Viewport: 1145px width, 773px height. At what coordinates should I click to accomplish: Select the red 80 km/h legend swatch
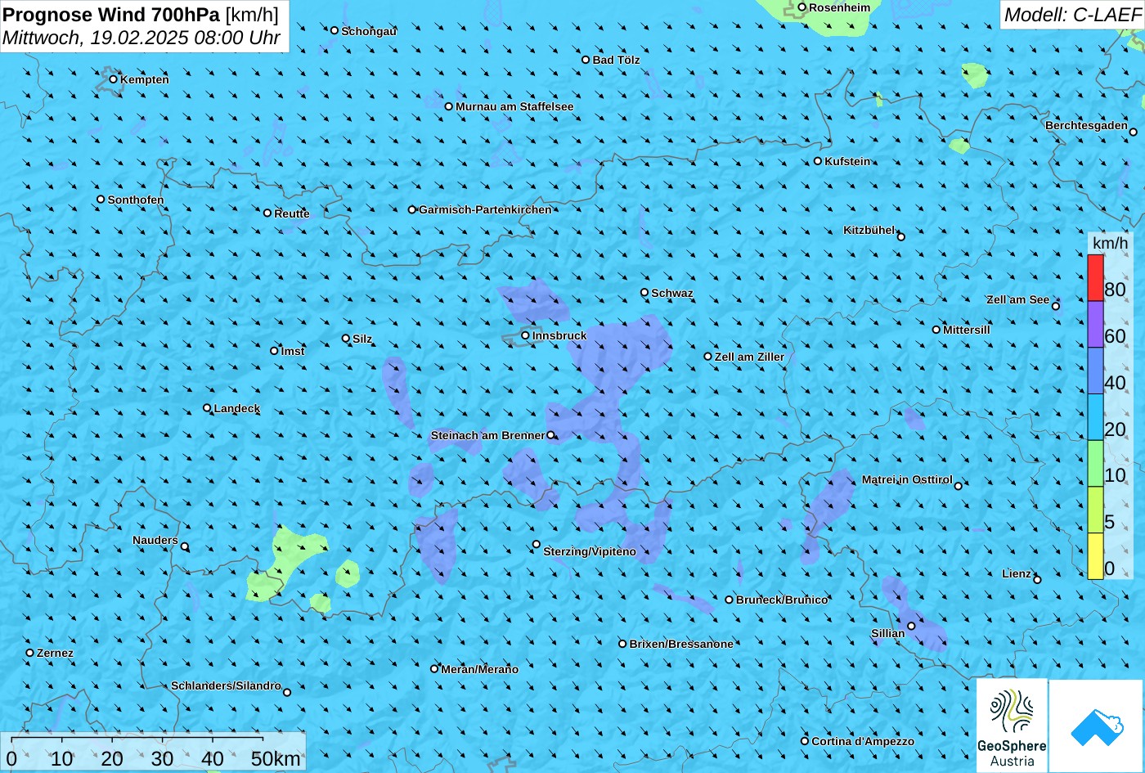click(x=1095, y=278)
